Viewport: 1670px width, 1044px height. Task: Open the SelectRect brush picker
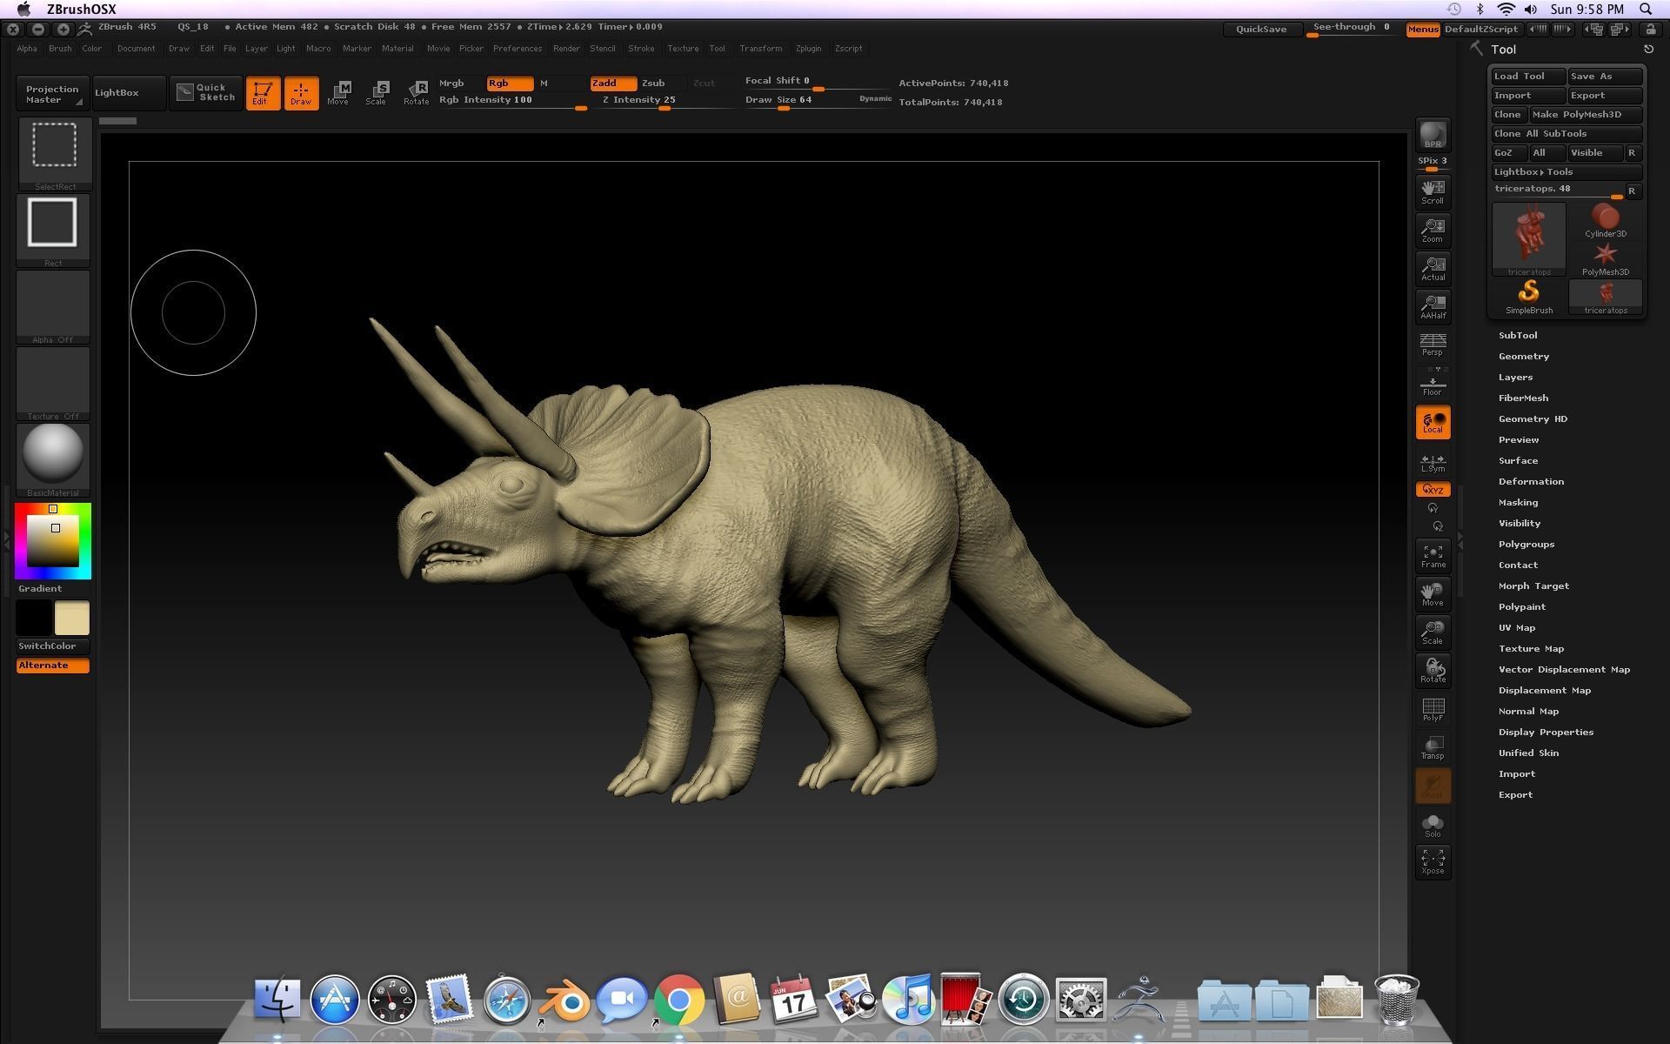pos(55,153)
